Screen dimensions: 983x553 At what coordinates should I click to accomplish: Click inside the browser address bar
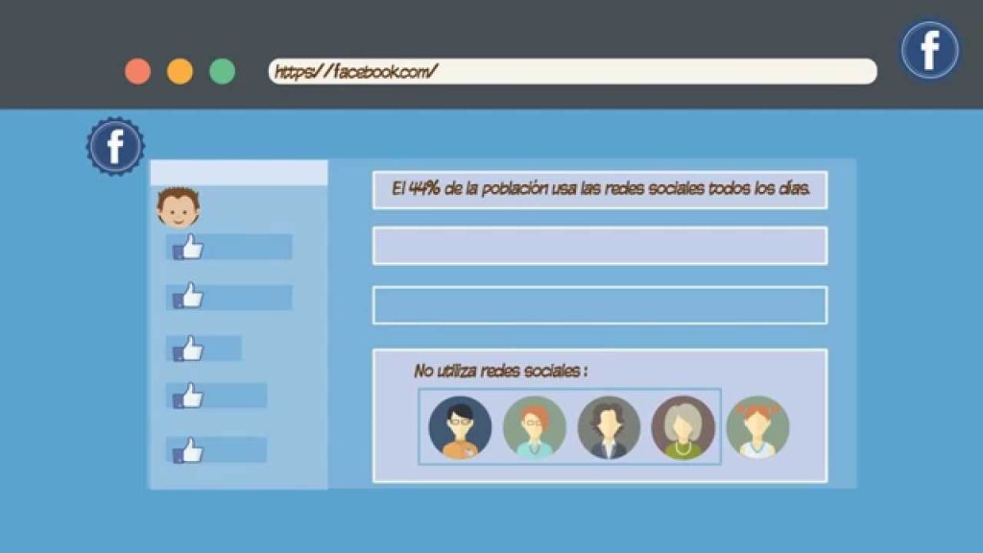[571, 69]
